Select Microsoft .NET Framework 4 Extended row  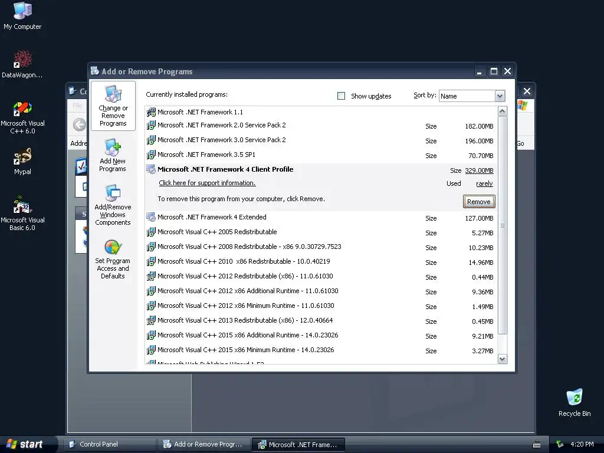pos(321,218)
